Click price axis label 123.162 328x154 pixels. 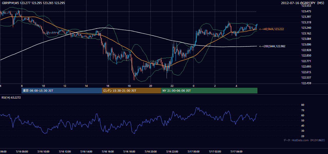[306, 33]
